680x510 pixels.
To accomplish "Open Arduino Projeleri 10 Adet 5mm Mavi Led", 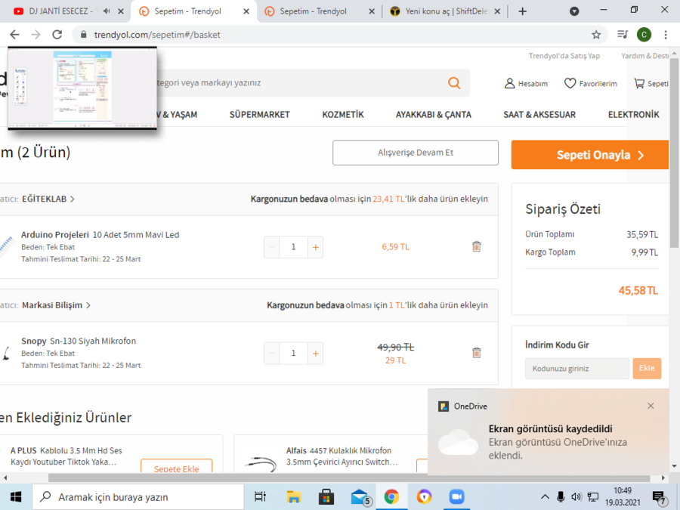I will pos(100,235).
